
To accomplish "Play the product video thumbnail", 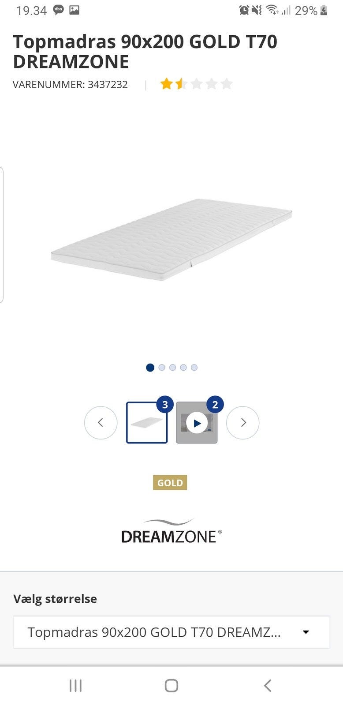I will pyautogui.click(x=197, y=423).
